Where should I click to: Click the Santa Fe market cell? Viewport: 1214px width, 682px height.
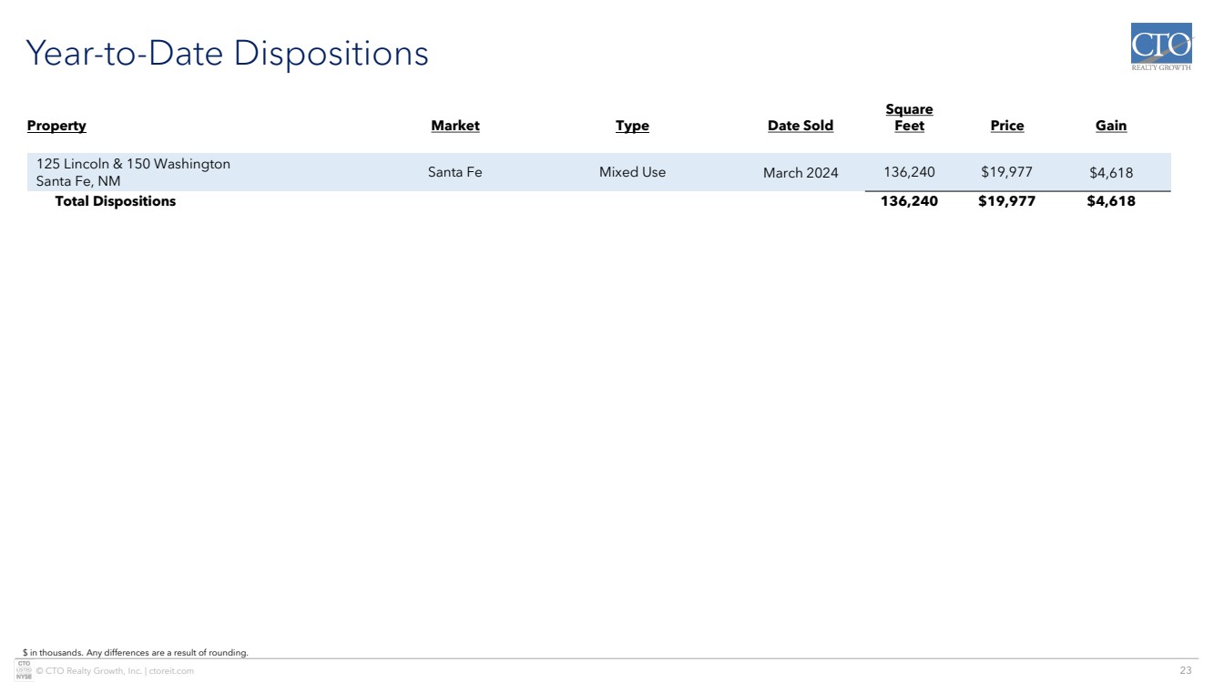[x=454, y=171]
